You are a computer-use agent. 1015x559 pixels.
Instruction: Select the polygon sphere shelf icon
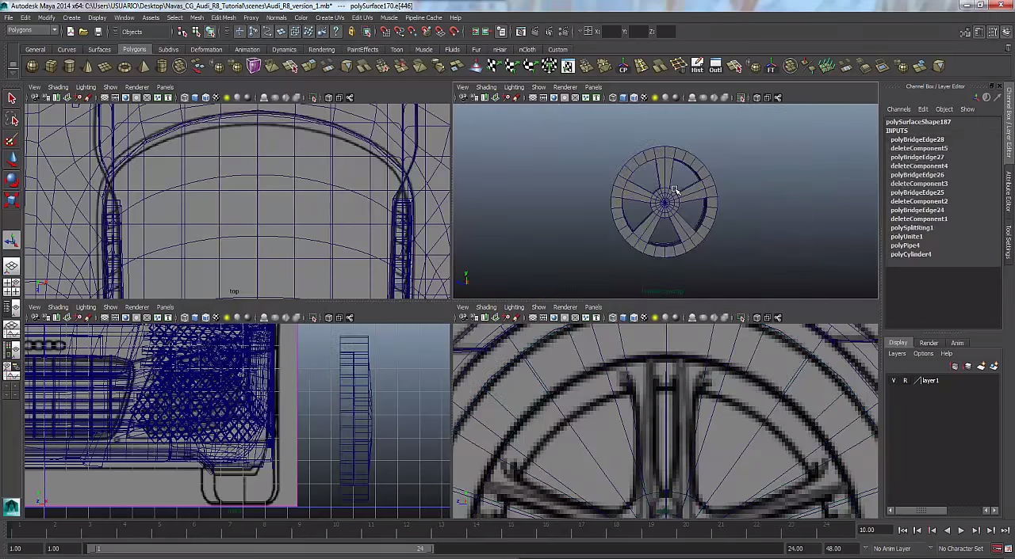(x=33, y=67)
